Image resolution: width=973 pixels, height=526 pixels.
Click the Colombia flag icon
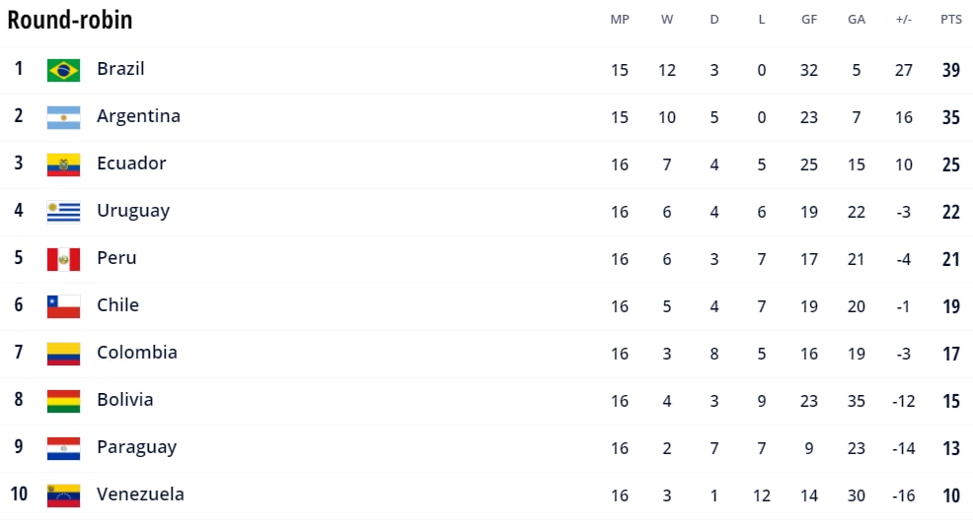point(63,354)
